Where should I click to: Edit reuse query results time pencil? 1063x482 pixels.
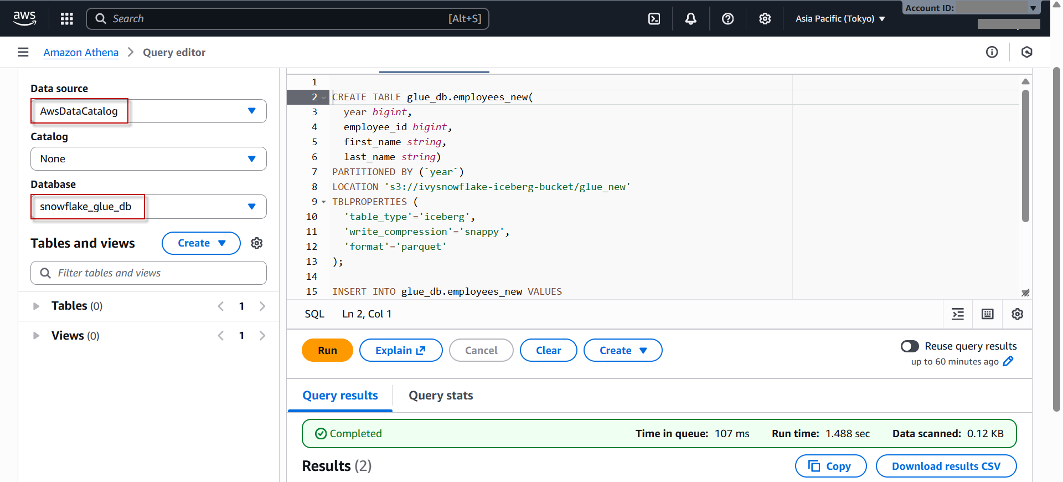pyautogui.click(x=1008, y=361)
